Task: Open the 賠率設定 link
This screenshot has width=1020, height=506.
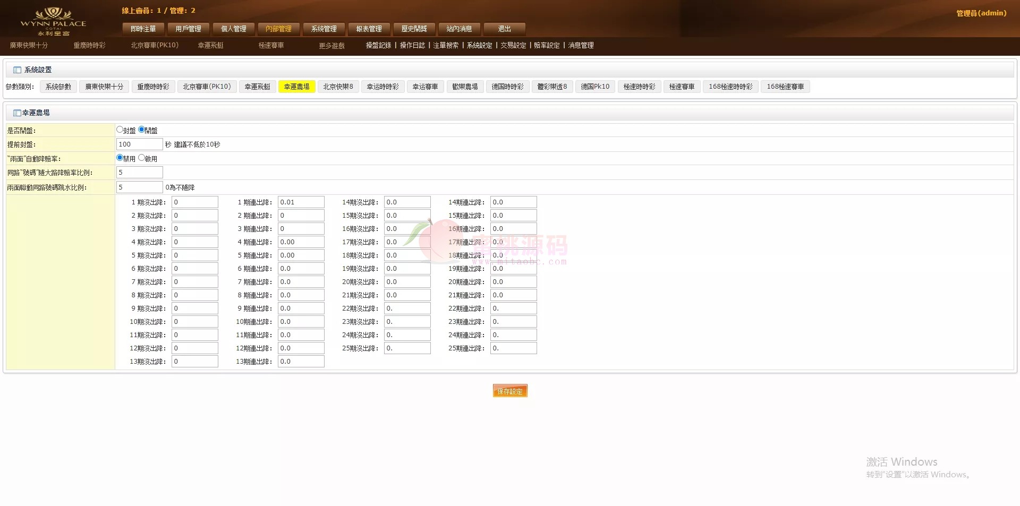Action: tap(547, 46)
